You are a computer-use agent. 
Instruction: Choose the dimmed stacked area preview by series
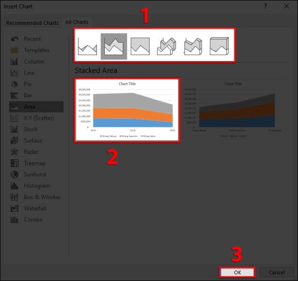tap(233, 109)
